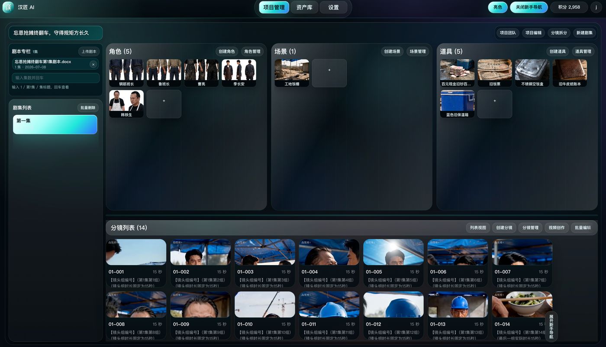The image size is (606, 347).
Task: Switch to the 列表视图 list view
Action: (478, 227)
